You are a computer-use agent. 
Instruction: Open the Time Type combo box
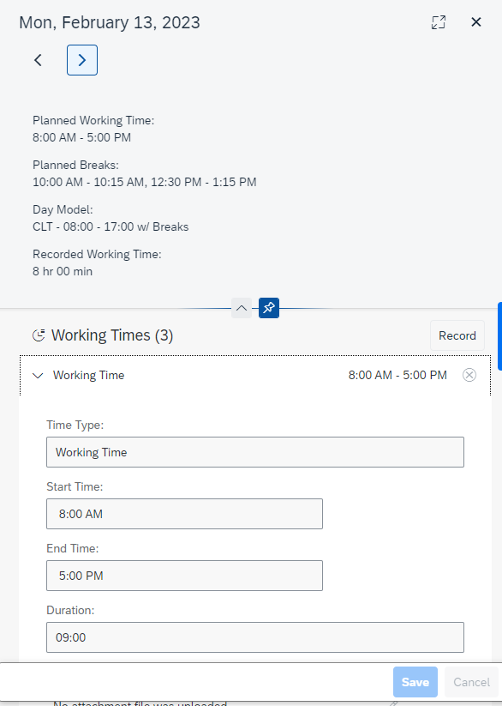(x=255, y=452)
